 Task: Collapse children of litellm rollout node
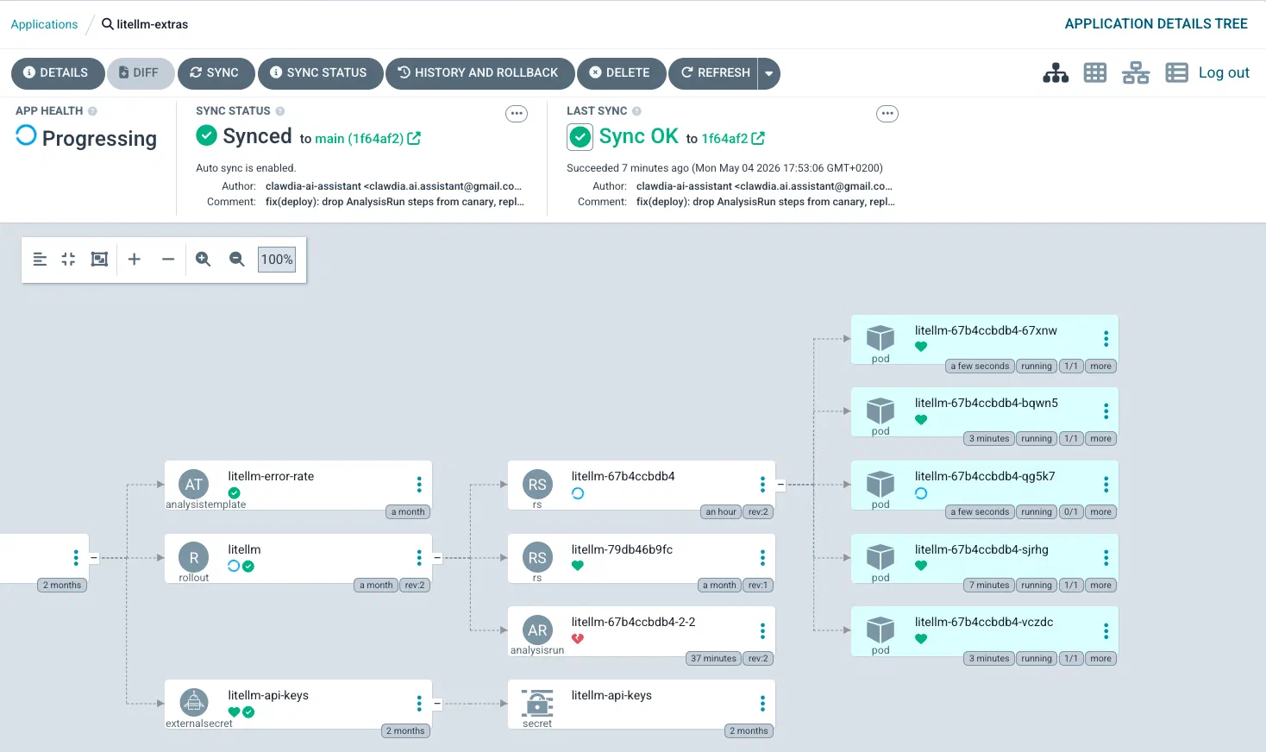[437, 558]
